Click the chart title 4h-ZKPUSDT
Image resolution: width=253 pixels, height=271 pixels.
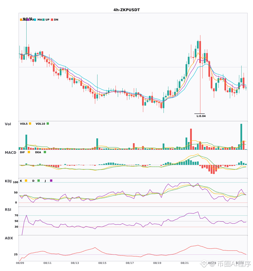[127, 10]
